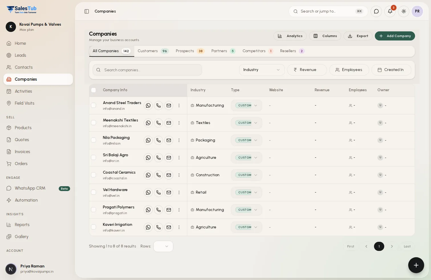Open Field Visits in sidebar

[x=38, y=103]
